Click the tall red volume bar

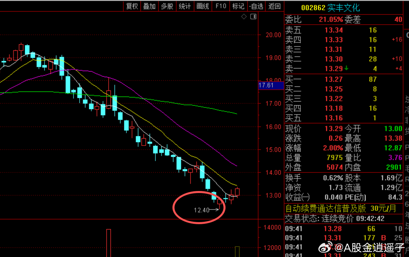point(109,243)
